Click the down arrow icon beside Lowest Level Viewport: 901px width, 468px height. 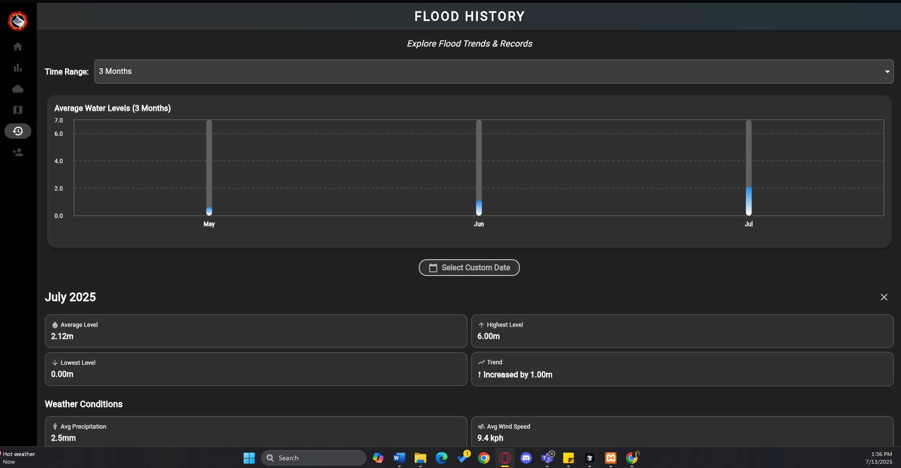55,363
